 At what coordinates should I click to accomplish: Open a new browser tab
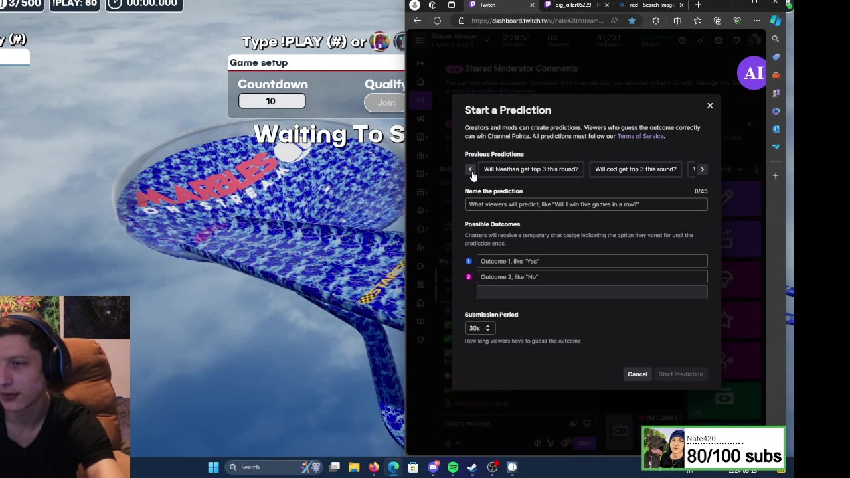(x=698, y=5)
